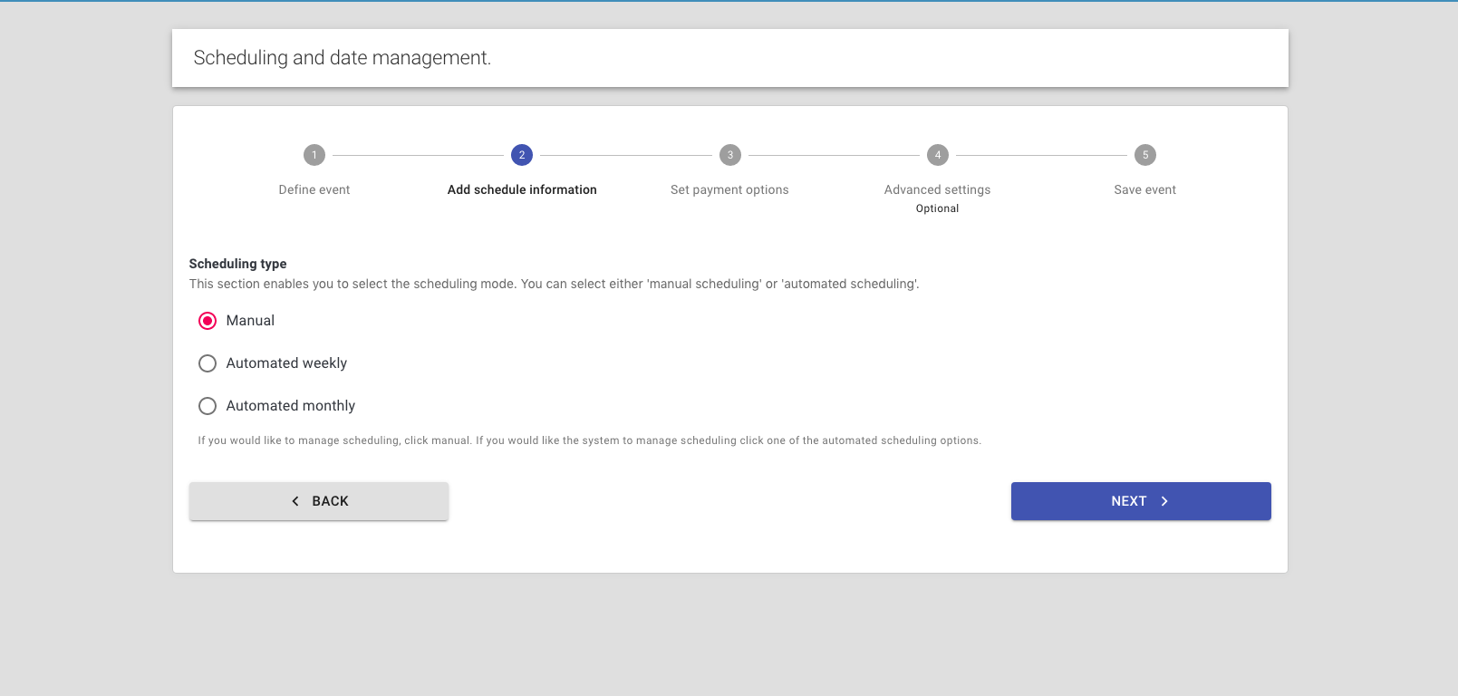Select step 5 circle icon
The image size is (1458, 696).
tap(1145, 155)
